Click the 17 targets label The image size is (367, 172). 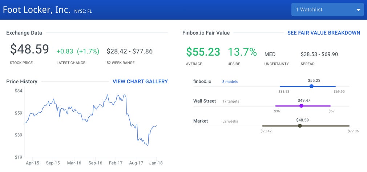[x=230, y=101]
